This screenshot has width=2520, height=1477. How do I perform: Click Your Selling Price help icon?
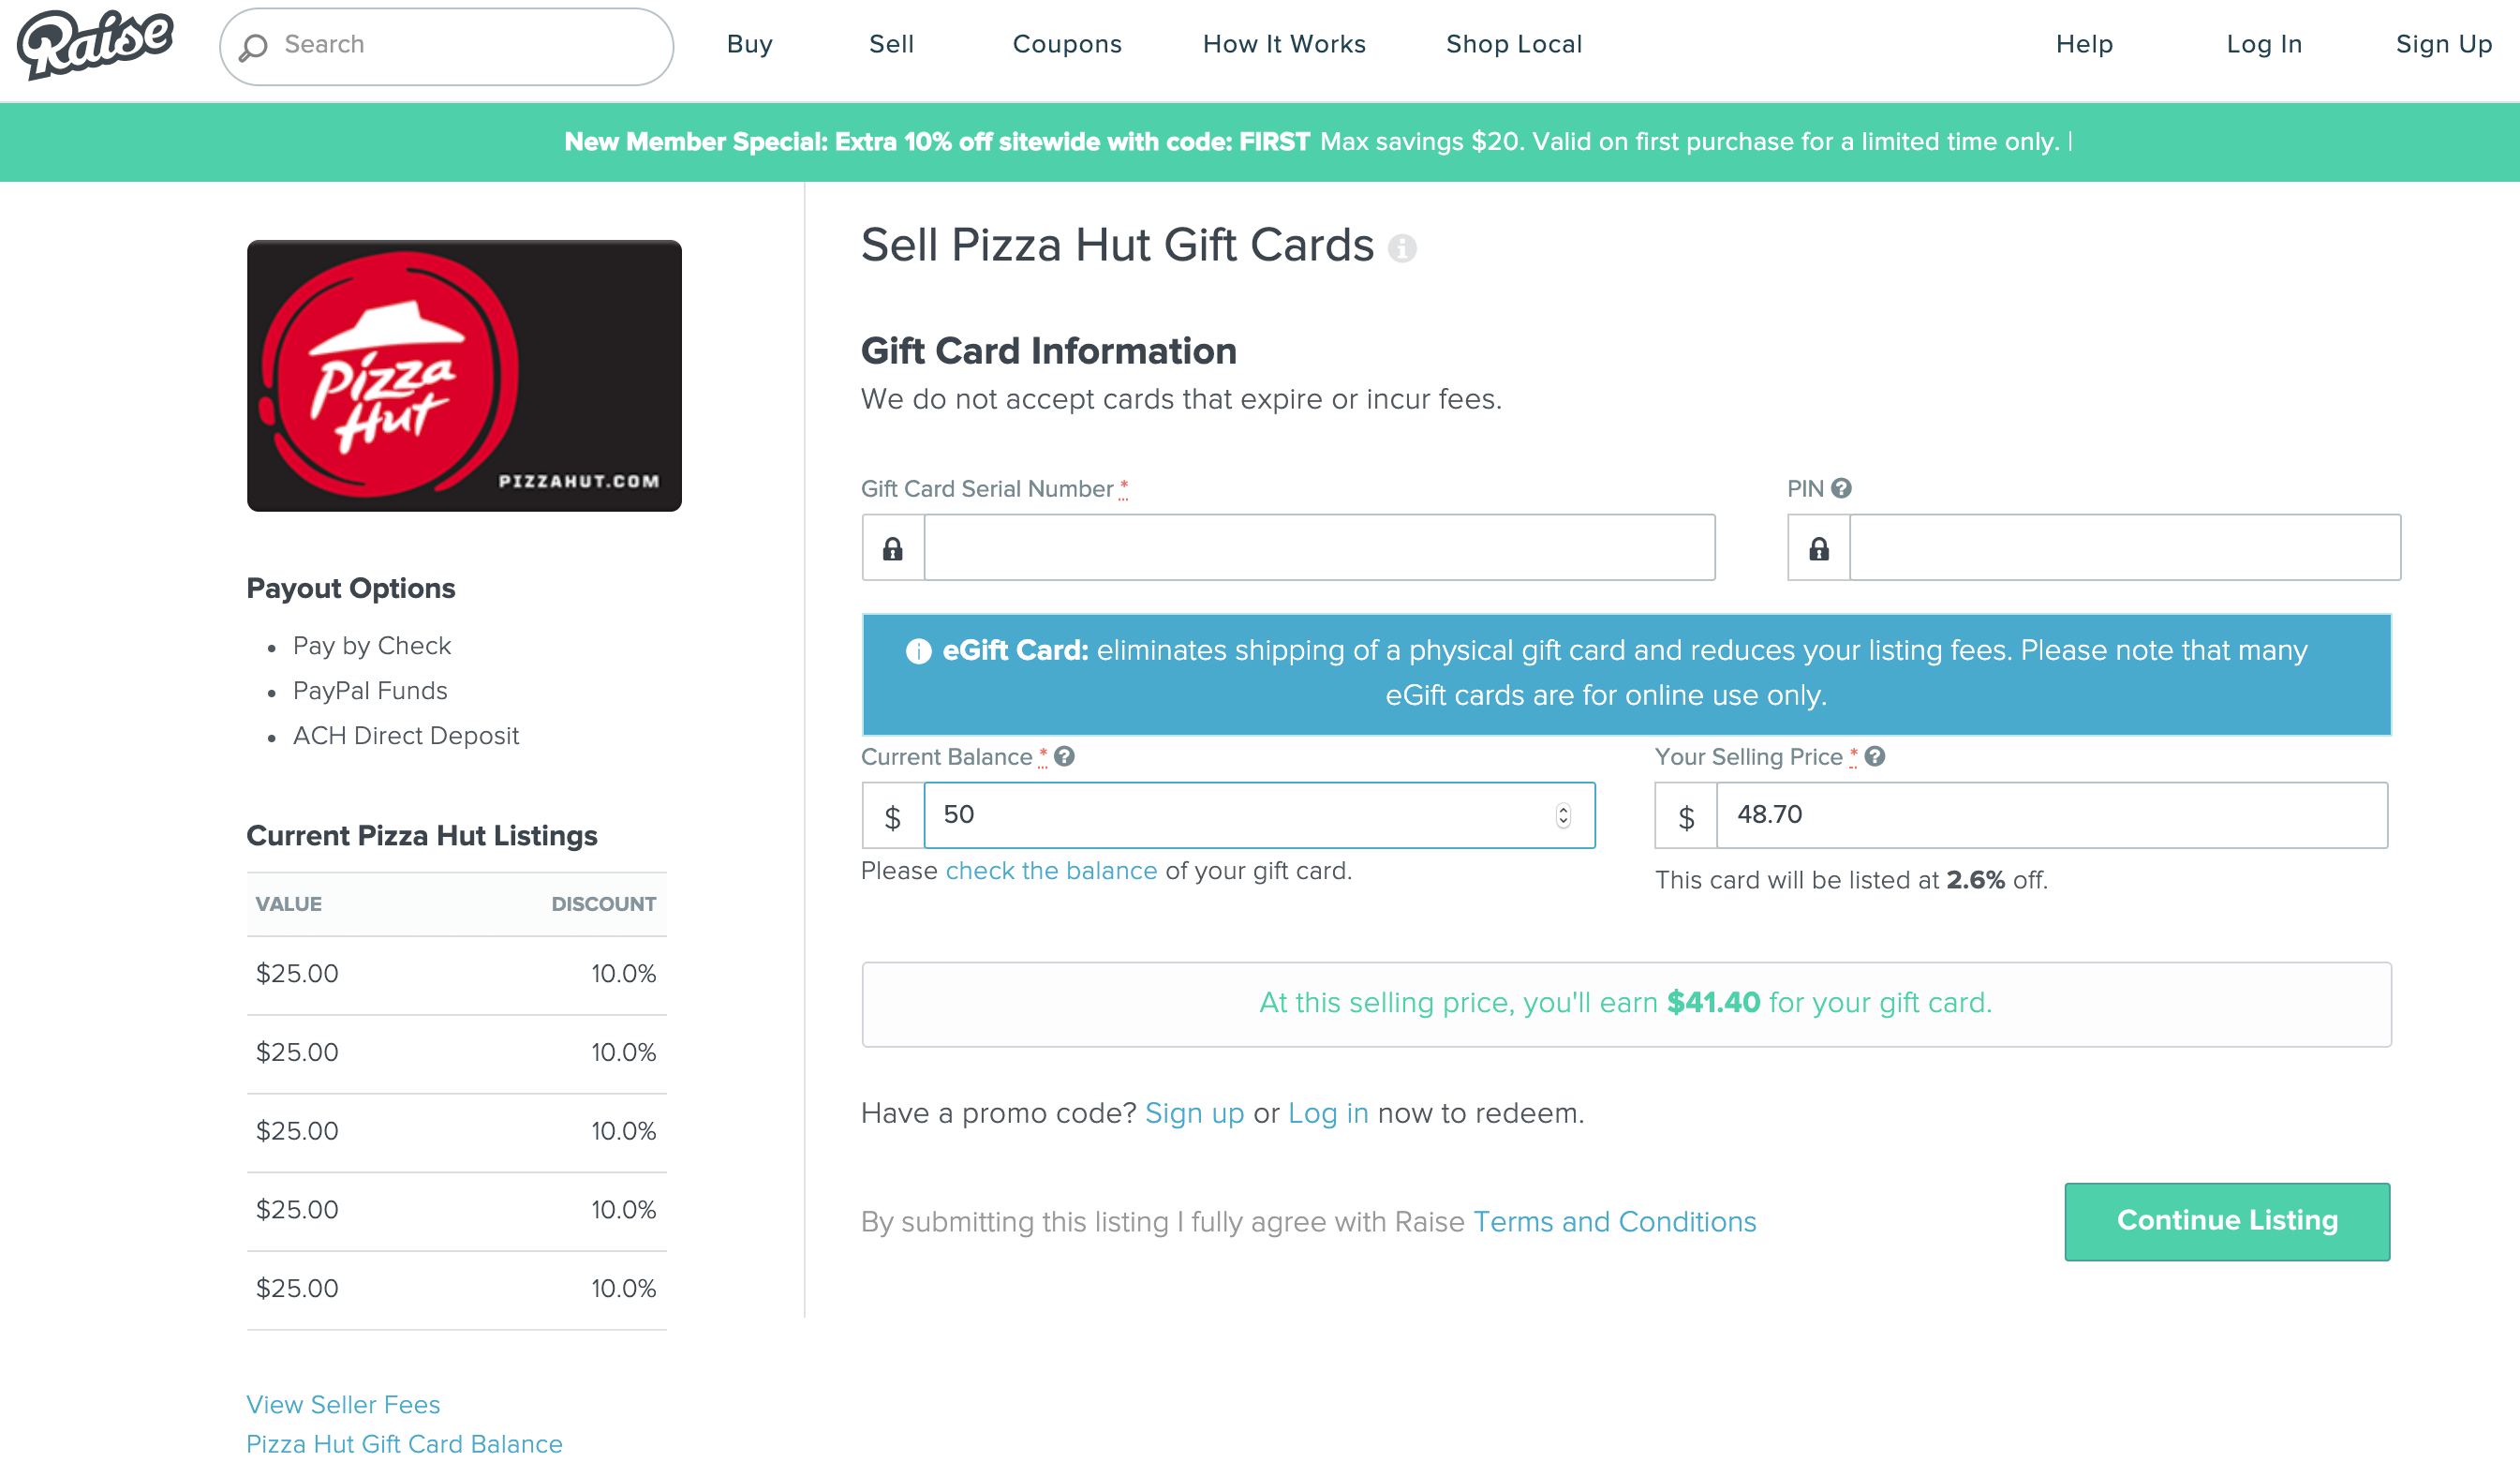click(1875, 756)
